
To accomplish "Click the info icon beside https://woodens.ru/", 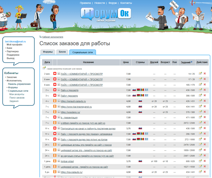I will coord(59,112).
